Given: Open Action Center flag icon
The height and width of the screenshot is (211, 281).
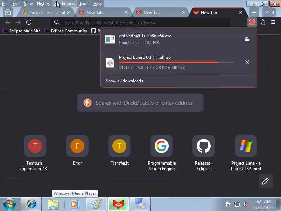Looking at the screenshot, I should 228,204.
